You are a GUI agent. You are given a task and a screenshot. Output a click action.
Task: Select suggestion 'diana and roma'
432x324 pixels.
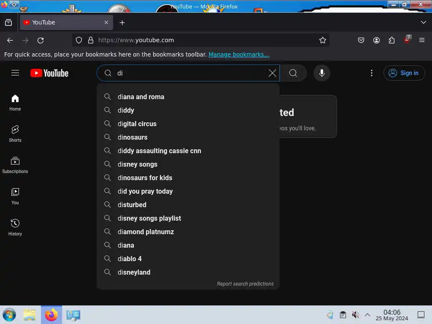[x=188, y=97]
